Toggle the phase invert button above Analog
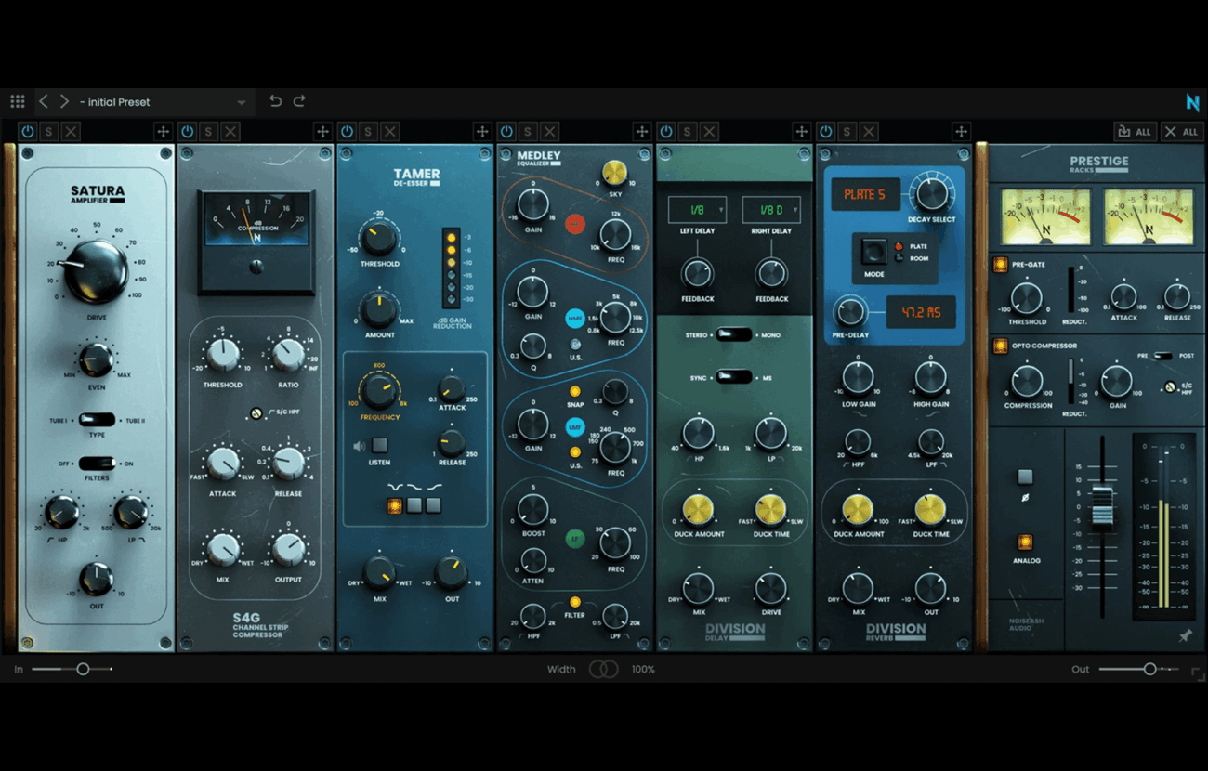Screen dimensions: 1208x771 tap(1025, 477)
